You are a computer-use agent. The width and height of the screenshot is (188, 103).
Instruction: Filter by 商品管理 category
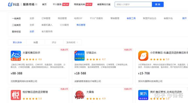(x=62, y=18)
